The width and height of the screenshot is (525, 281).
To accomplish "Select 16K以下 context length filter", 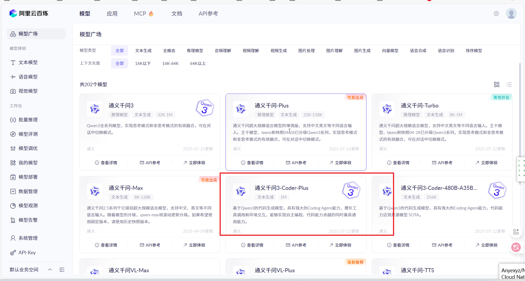I will pyautogui.click(x=143, y=64).
